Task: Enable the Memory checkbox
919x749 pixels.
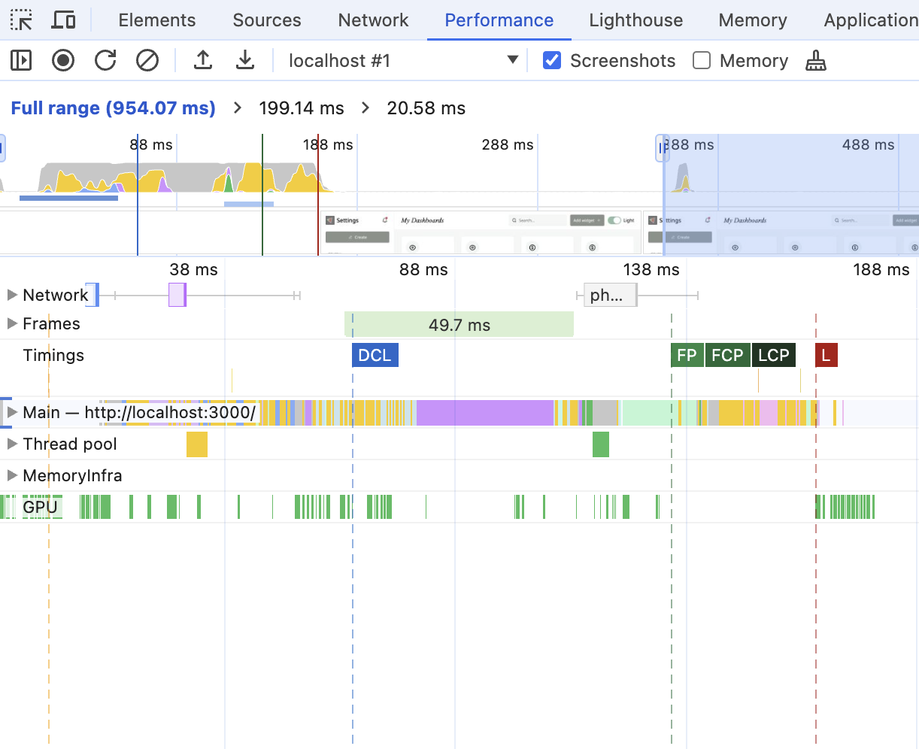Action: pyautogui.click(x=702, y=60)
